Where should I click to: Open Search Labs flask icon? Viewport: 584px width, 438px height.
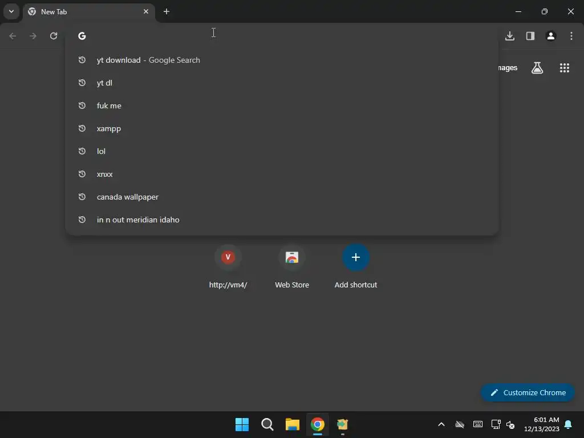click(537, 68)
